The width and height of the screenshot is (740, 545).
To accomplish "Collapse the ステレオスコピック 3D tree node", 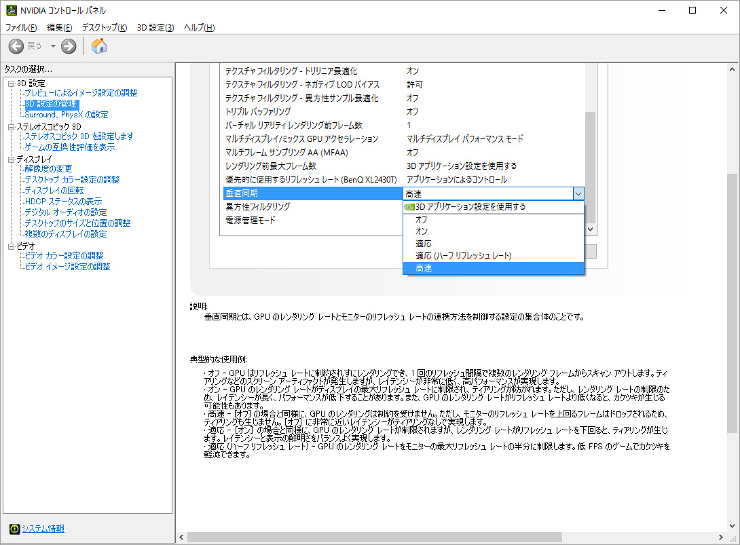I will (12, 127).
